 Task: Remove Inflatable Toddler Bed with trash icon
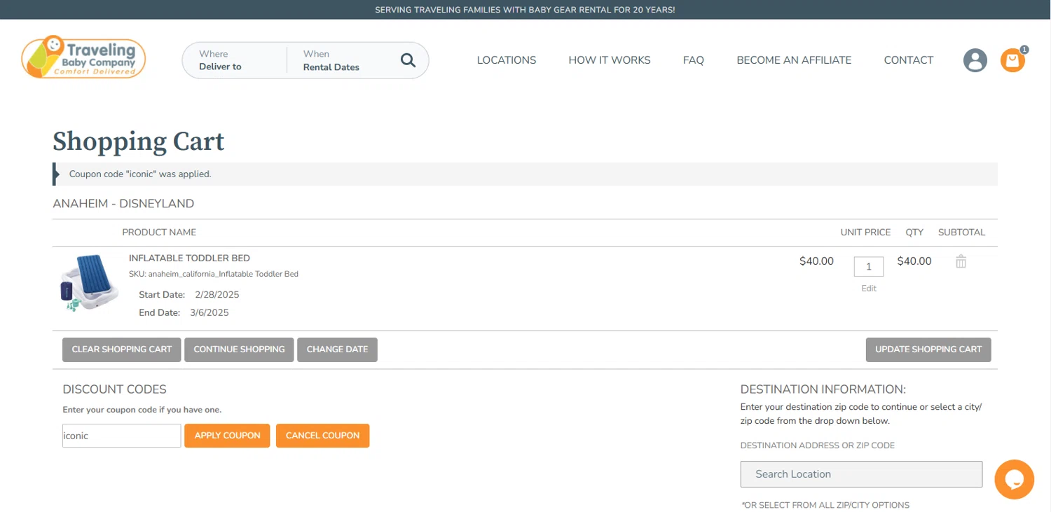click(961, 261)
